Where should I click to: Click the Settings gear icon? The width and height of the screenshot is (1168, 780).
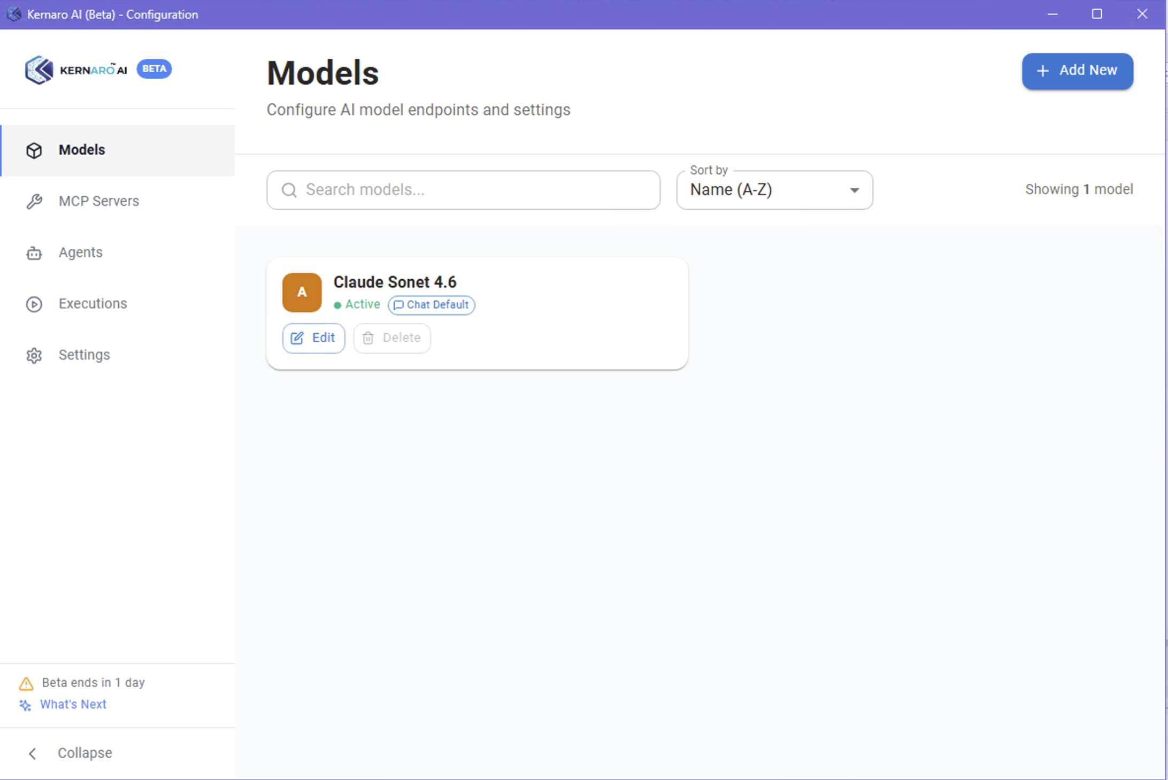[34, 355]
